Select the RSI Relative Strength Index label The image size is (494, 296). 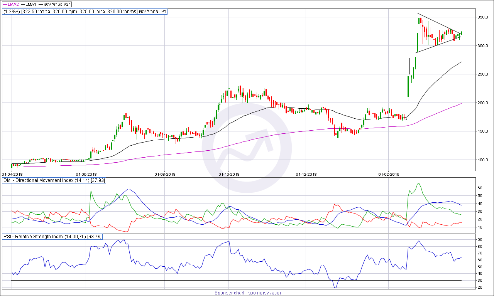click(x=52, y=236)
